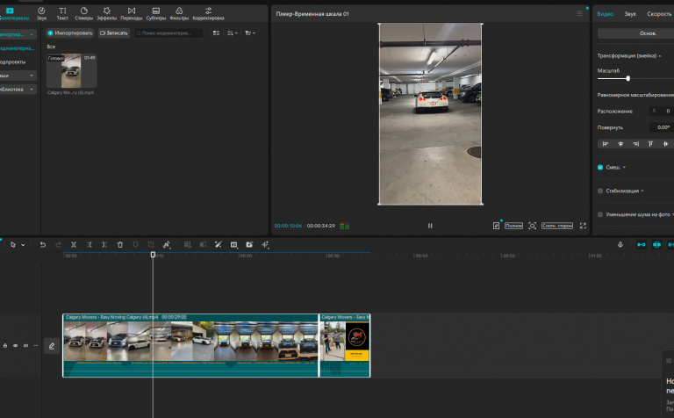Delete right of playhead
Screen dimensions: 674x418
point(104,245)
